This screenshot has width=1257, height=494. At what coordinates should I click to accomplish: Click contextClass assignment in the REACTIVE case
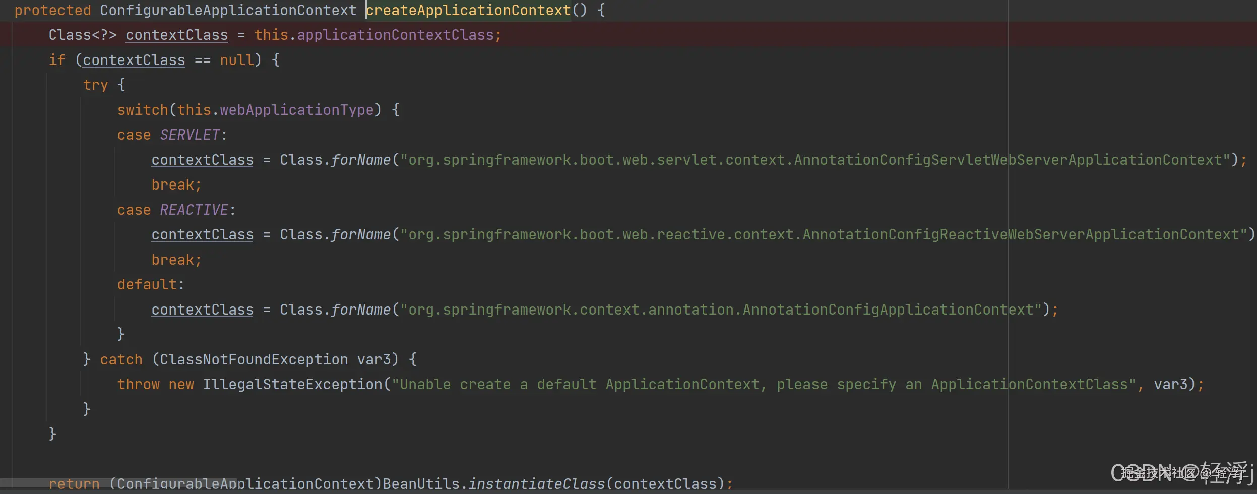click(x=203, y=234)
